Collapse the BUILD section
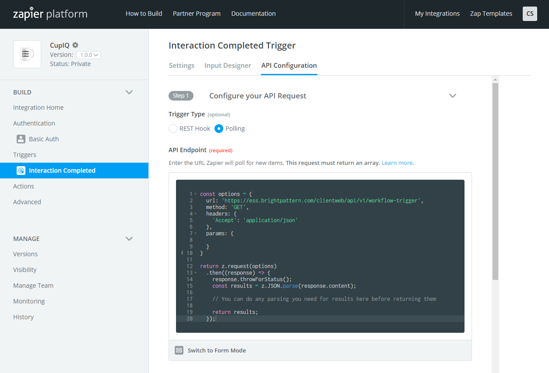549x373 pixels. (x=129, y=92)
